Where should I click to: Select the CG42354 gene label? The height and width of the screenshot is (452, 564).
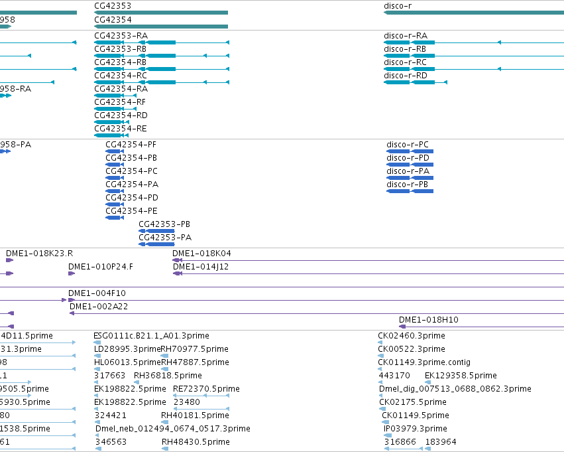(113, 20)
